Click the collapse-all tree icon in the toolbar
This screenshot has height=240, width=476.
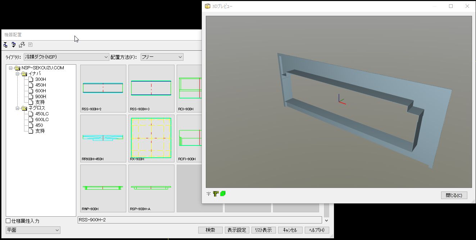pos(14,45)
